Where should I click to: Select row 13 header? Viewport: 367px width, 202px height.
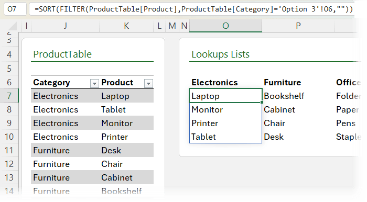9,177
